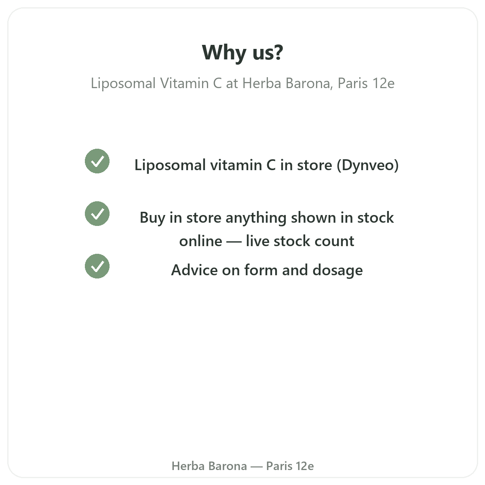
Task: Select the phrase 'live stock count'
Action: [300, 241]
